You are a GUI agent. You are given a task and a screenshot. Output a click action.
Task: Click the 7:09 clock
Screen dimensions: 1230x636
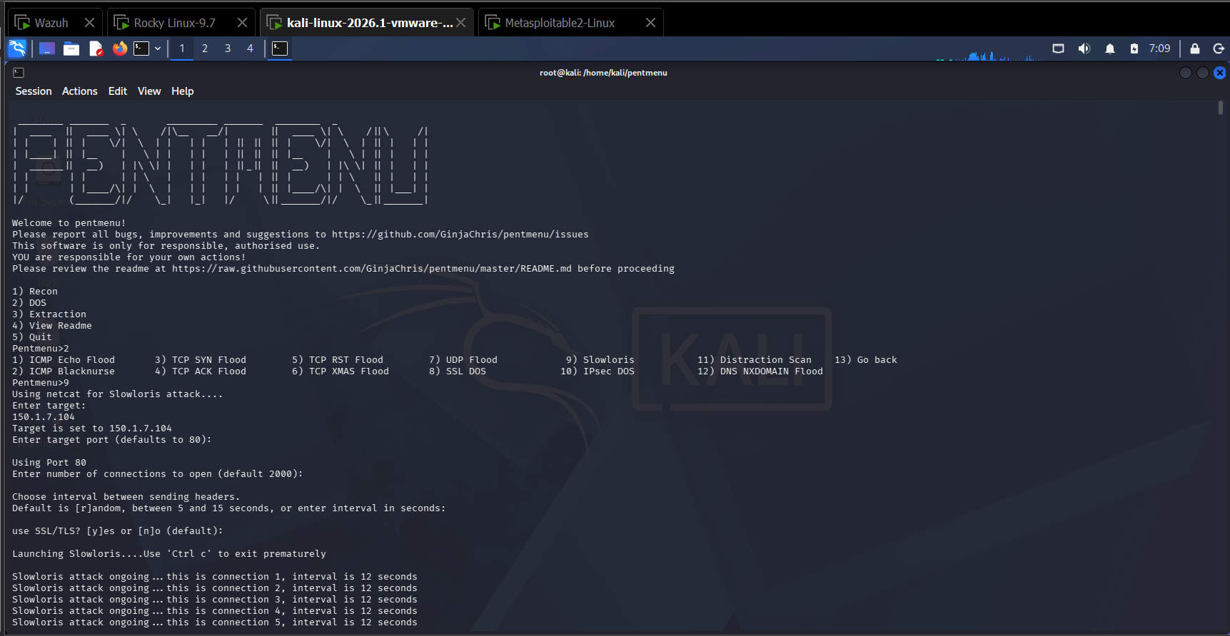pos(1159,48)
